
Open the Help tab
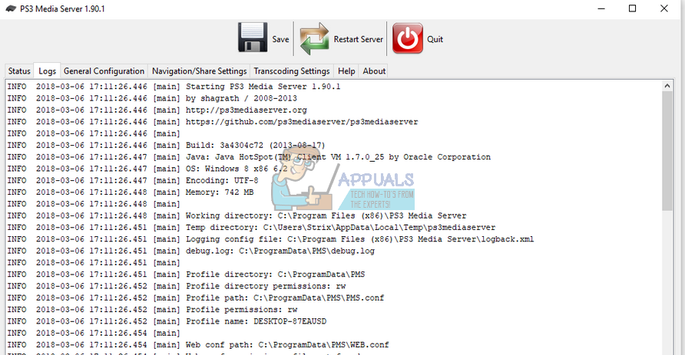pyautogui.click(x=346, y=71)
